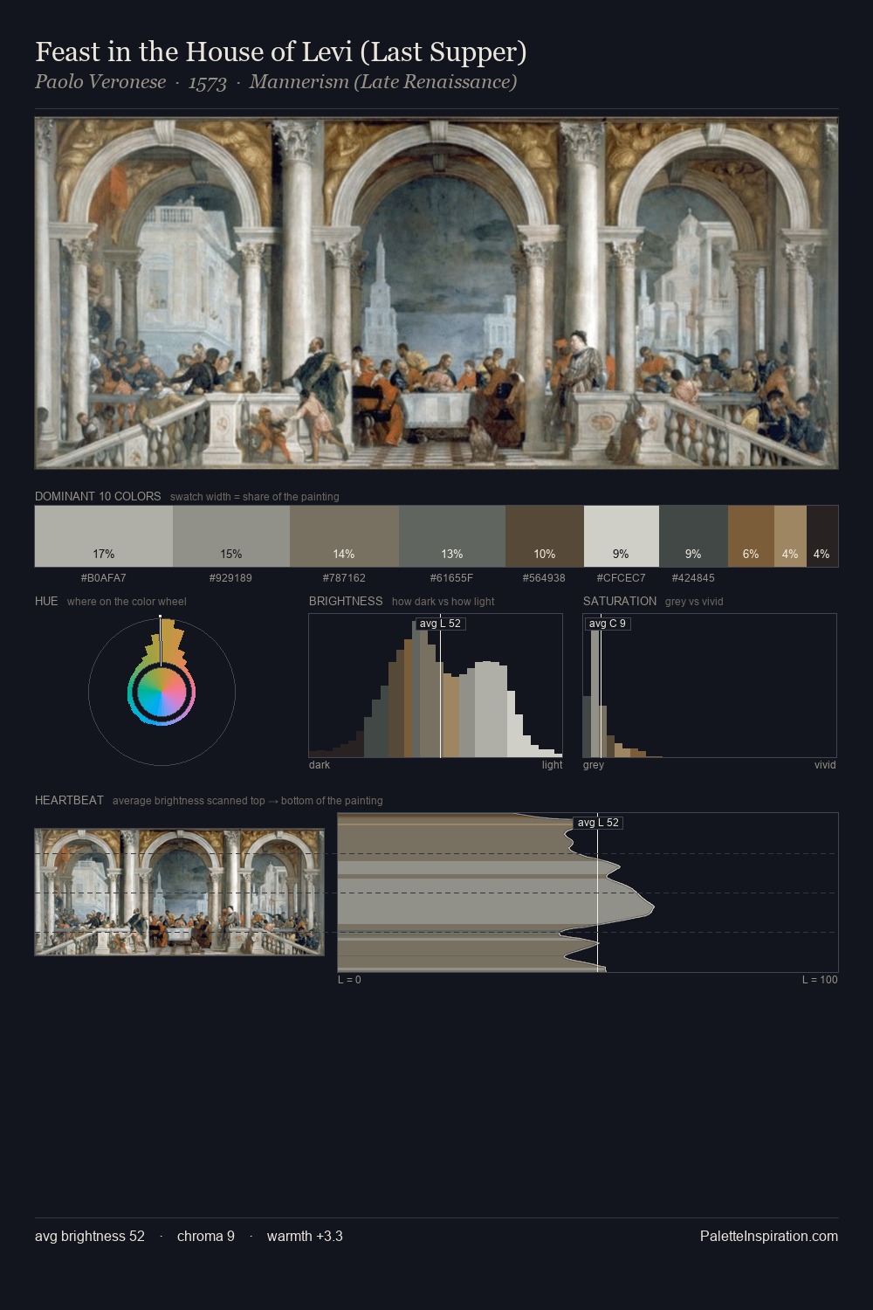Choose the dark 9% swatch #424845

pos(693,536)
